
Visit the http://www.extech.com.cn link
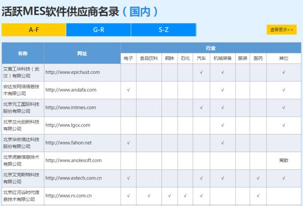click(x=73, y=178)
